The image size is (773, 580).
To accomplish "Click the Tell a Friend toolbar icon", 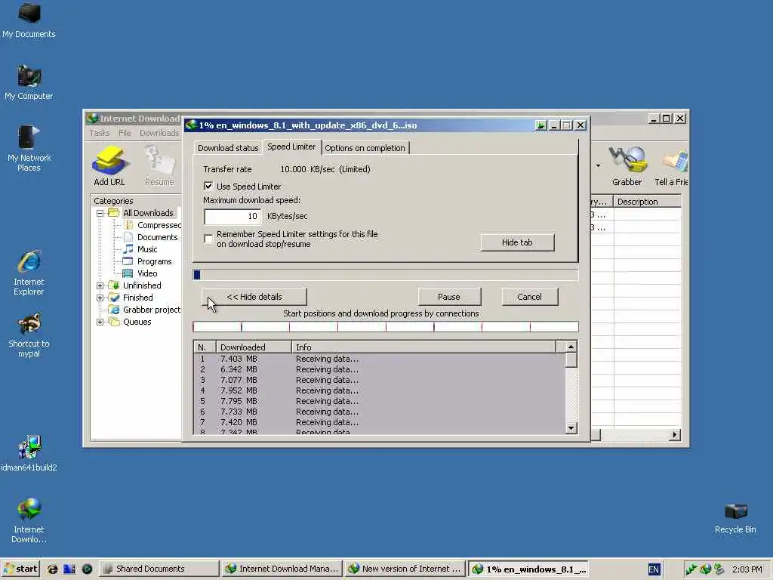I will point(671,166).
